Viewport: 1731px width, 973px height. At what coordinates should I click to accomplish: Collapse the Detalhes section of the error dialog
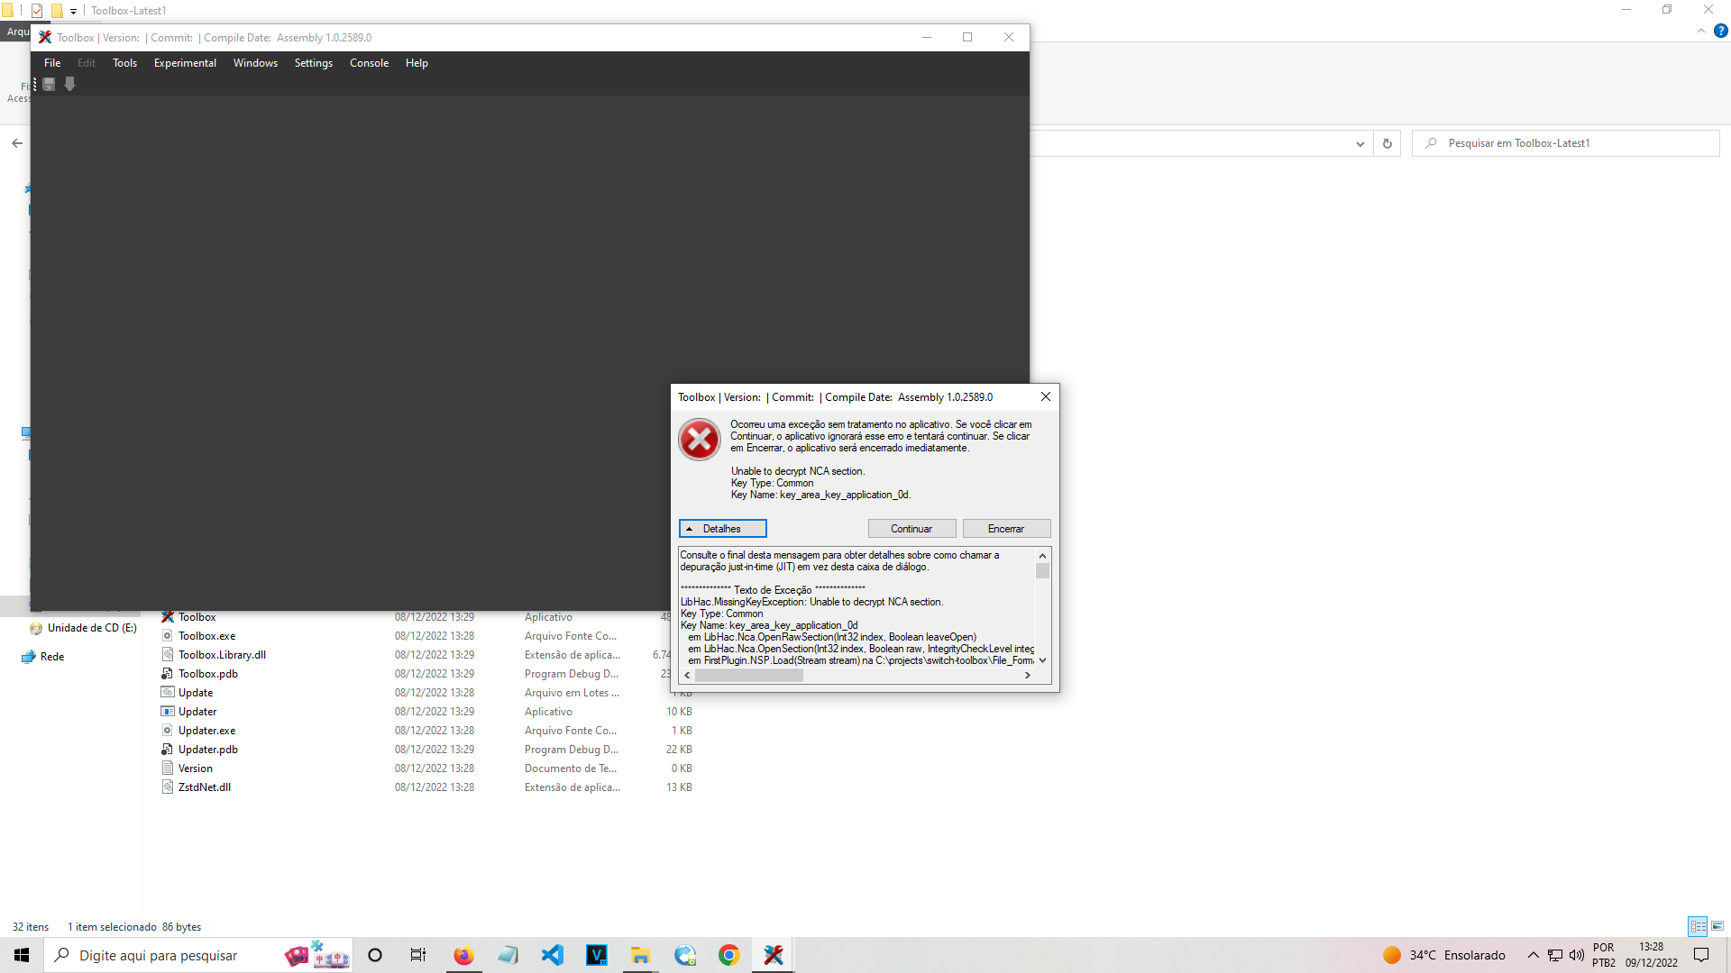click(x=722, y=528)
